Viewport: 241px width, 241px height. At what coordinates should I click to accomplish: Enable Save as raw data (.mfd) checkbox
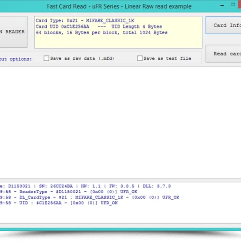46,58
